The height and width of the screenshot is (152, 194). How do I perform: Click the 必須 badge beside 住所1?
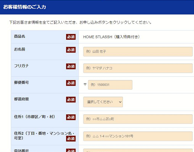(71, 117)
